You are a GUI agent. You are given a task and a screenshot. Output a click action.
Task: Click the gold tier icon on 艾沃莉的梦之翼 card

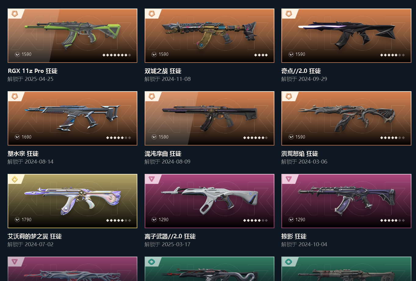click(15, 179)
